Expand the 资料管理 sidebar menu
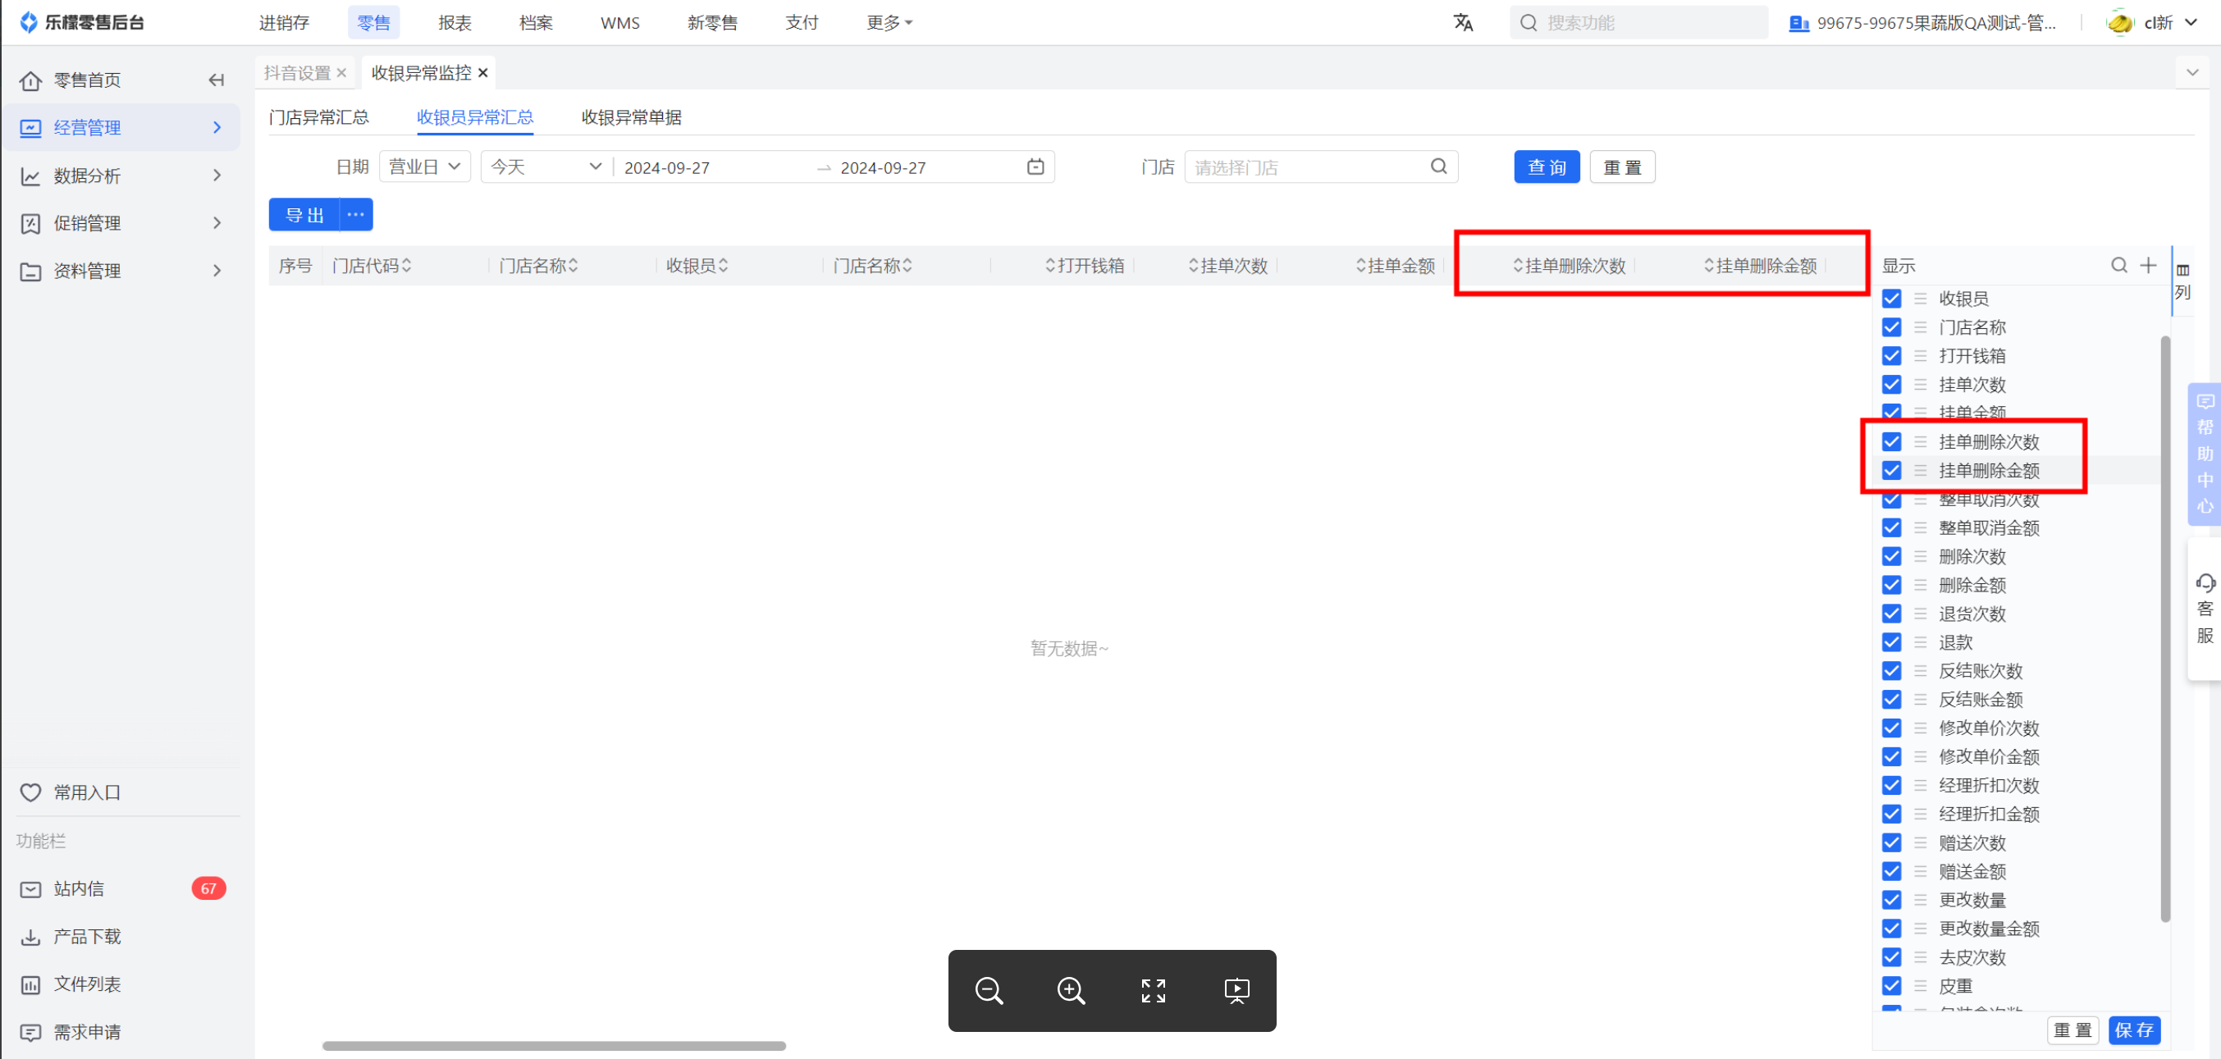Viewport: 2221px width, 1059px height. pos(121,271)
